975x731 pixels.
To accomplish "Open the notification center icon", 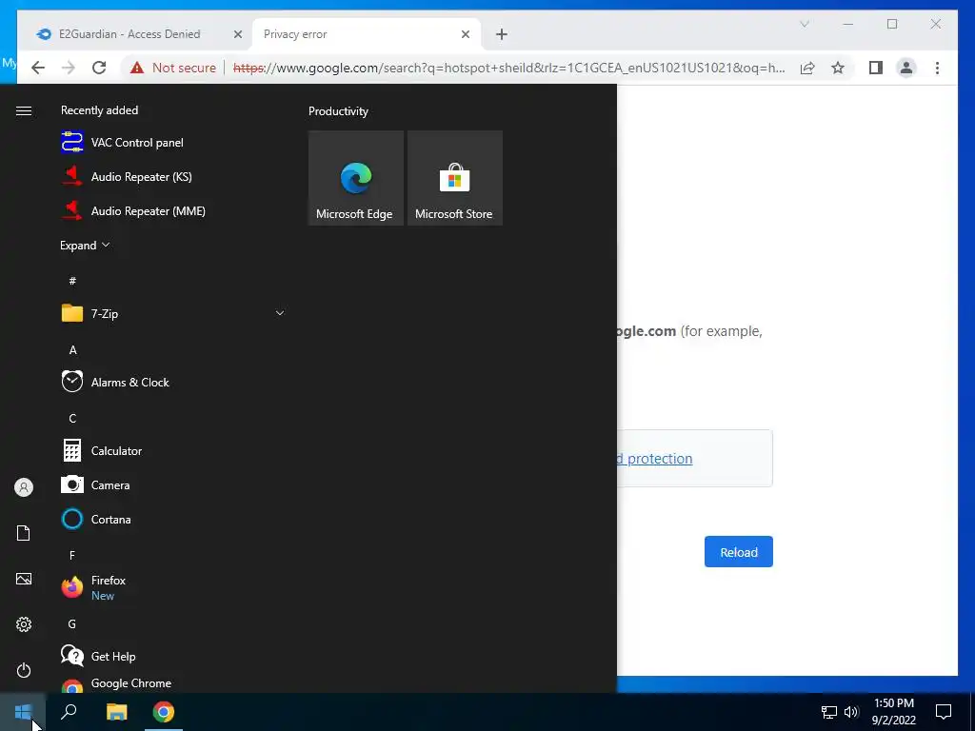I will (x=944, y=712).
